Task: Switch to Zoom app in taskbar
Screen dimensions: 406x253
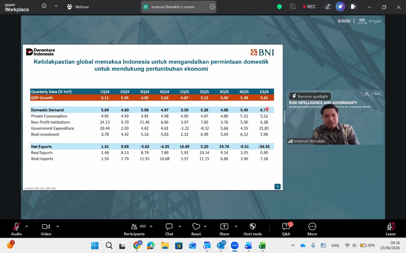Action: click(235, 245)
